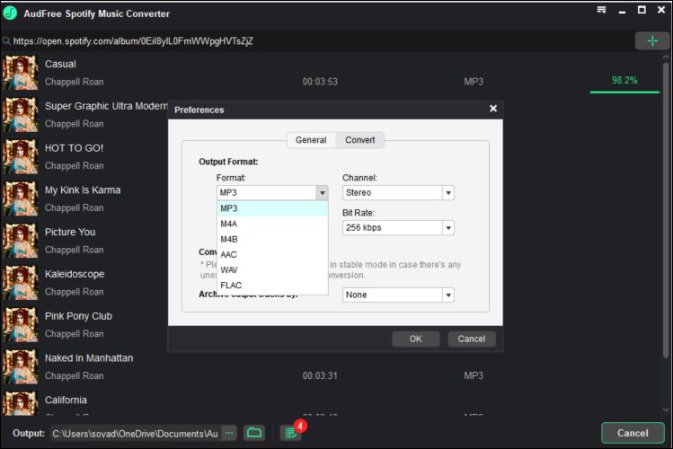This screenshot has width=673, height=449.
Task: Select the Kaleidoscope track title
Action: pos(75,274)
